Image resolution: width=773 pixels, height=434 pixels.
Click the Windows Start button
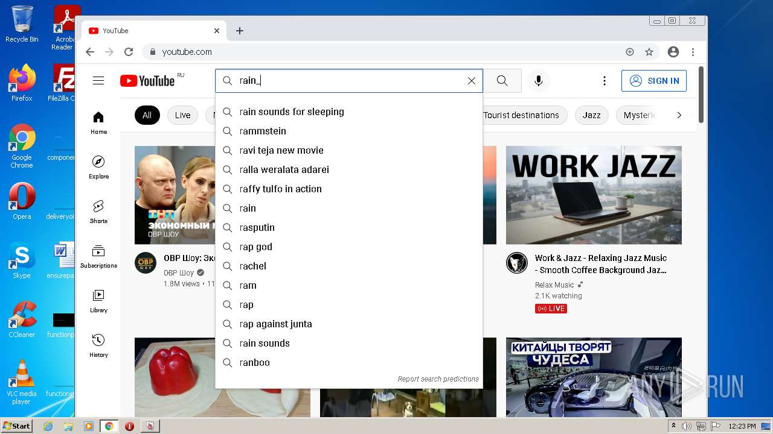point(17,426)
